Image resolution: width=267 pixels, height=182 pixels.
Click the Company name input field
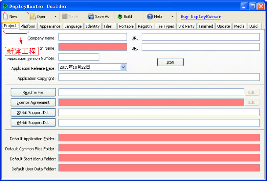click(x=93, y=37)
